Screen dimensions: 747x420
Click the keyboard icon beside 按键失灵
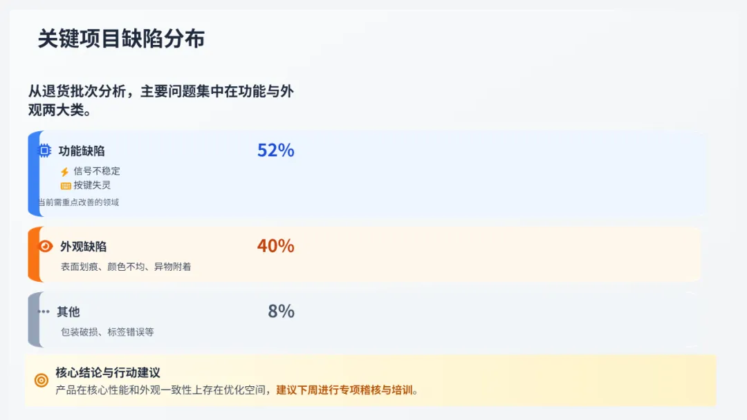[66, 186]
